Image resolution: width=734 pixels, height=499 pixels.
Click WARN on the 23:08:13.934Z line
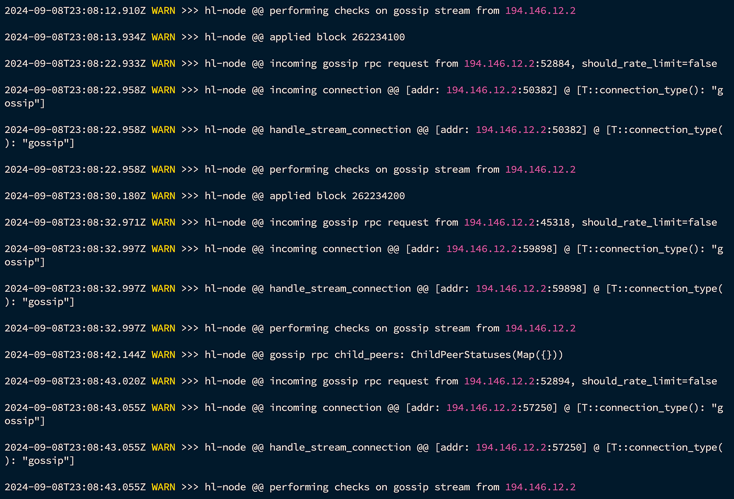point(163,37)
